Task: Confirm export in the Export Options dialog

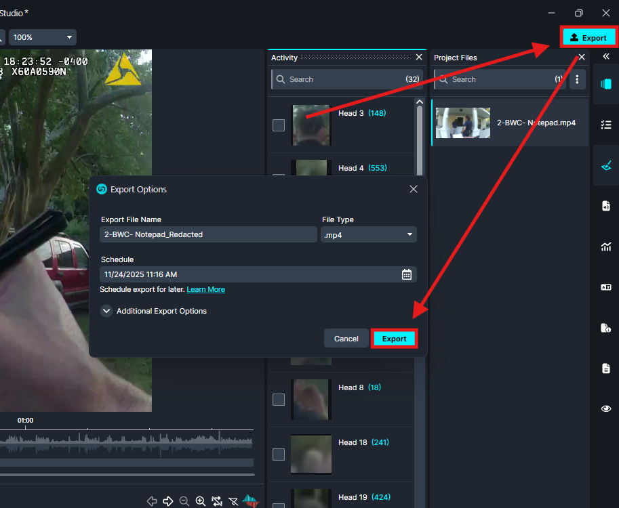Action: (x=394, y=339)
